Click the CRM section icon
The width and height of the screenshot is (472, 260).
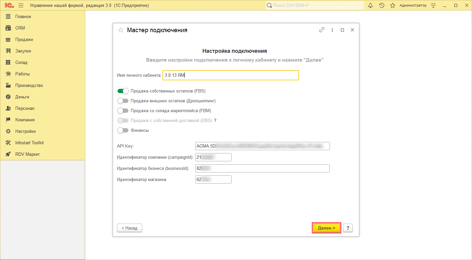point(9,28)
